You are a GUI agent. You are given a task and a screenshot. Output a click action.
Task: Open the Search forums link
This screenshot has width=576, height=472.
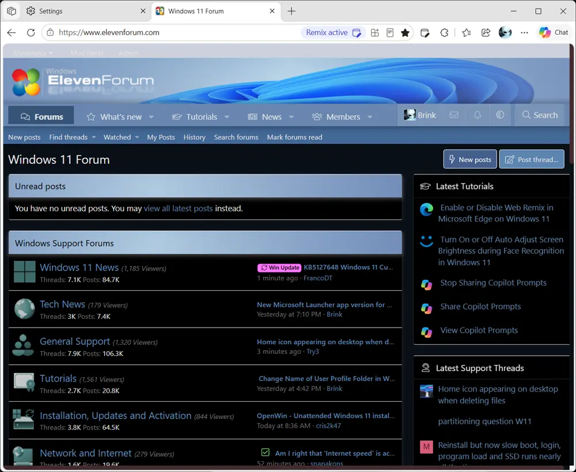[x=236, y=137]
